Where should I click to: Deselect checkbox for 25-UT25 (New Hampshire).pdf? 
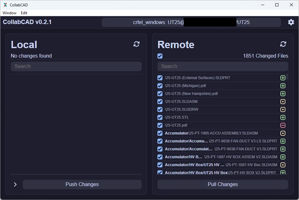160,93
